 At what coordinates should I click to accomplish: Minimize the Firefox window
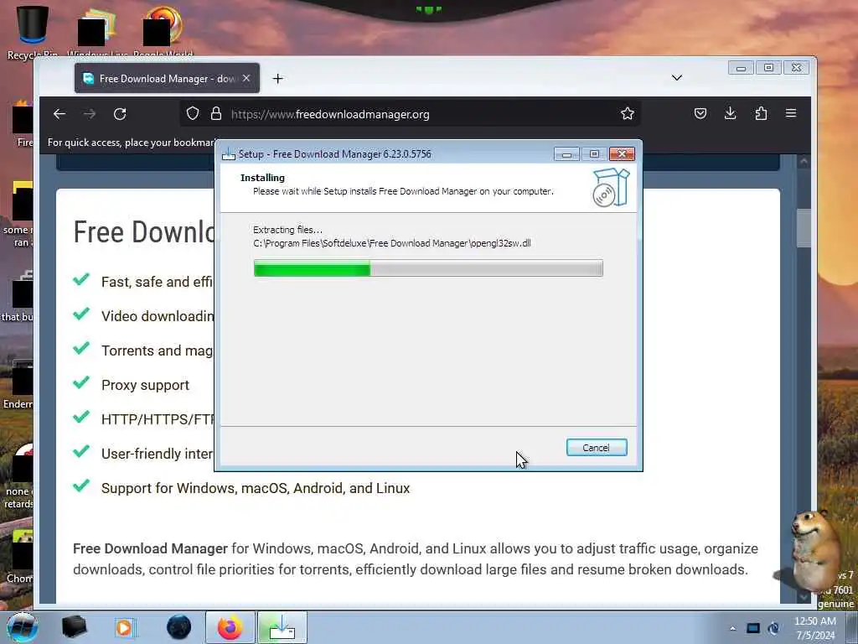point(741,68)
